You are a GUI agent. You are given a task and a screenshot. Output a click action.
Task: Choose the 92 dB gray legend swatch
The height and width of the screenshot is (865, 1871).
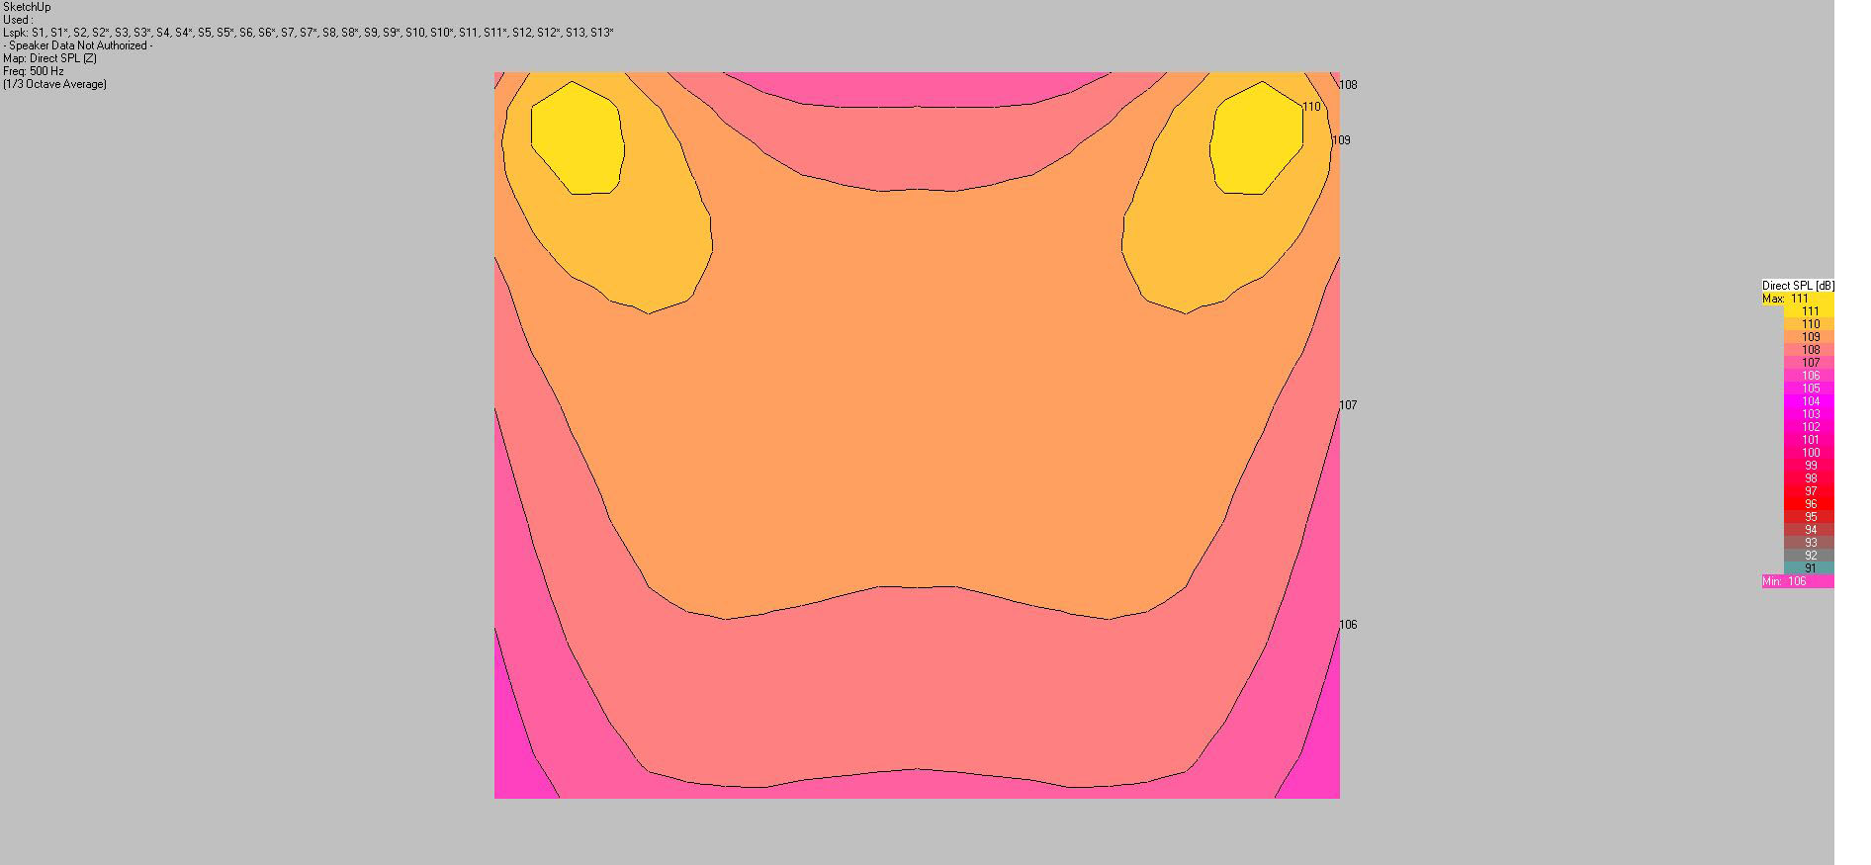[x=1809, y=556]
